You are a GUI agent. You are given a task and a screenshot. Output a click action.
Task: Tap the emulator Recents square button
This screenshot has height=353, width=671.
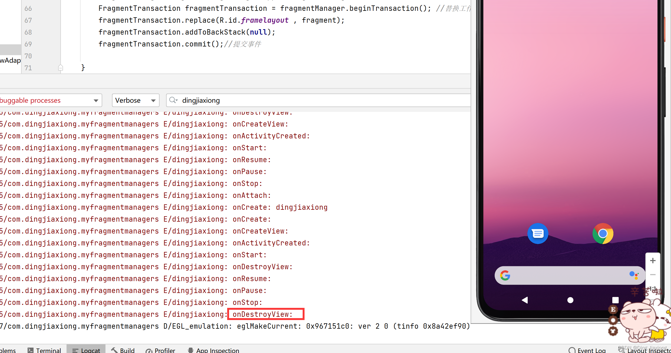[x=615, y=300]
